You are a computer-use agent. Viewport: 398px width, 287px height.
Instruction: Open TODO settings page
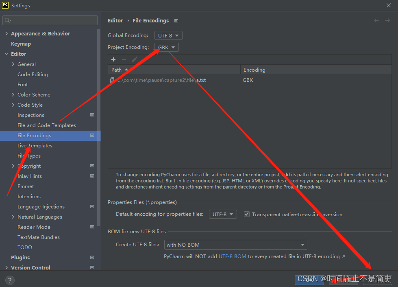[x=25, y=247]
